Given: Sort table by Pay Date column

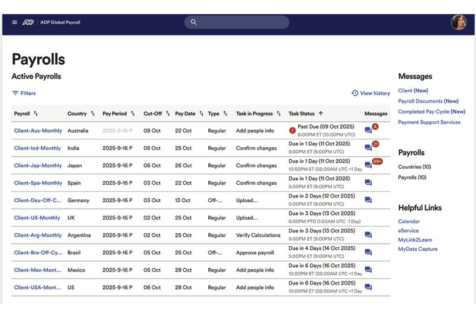Looking at the screenshot, I should tap(201, 113).
